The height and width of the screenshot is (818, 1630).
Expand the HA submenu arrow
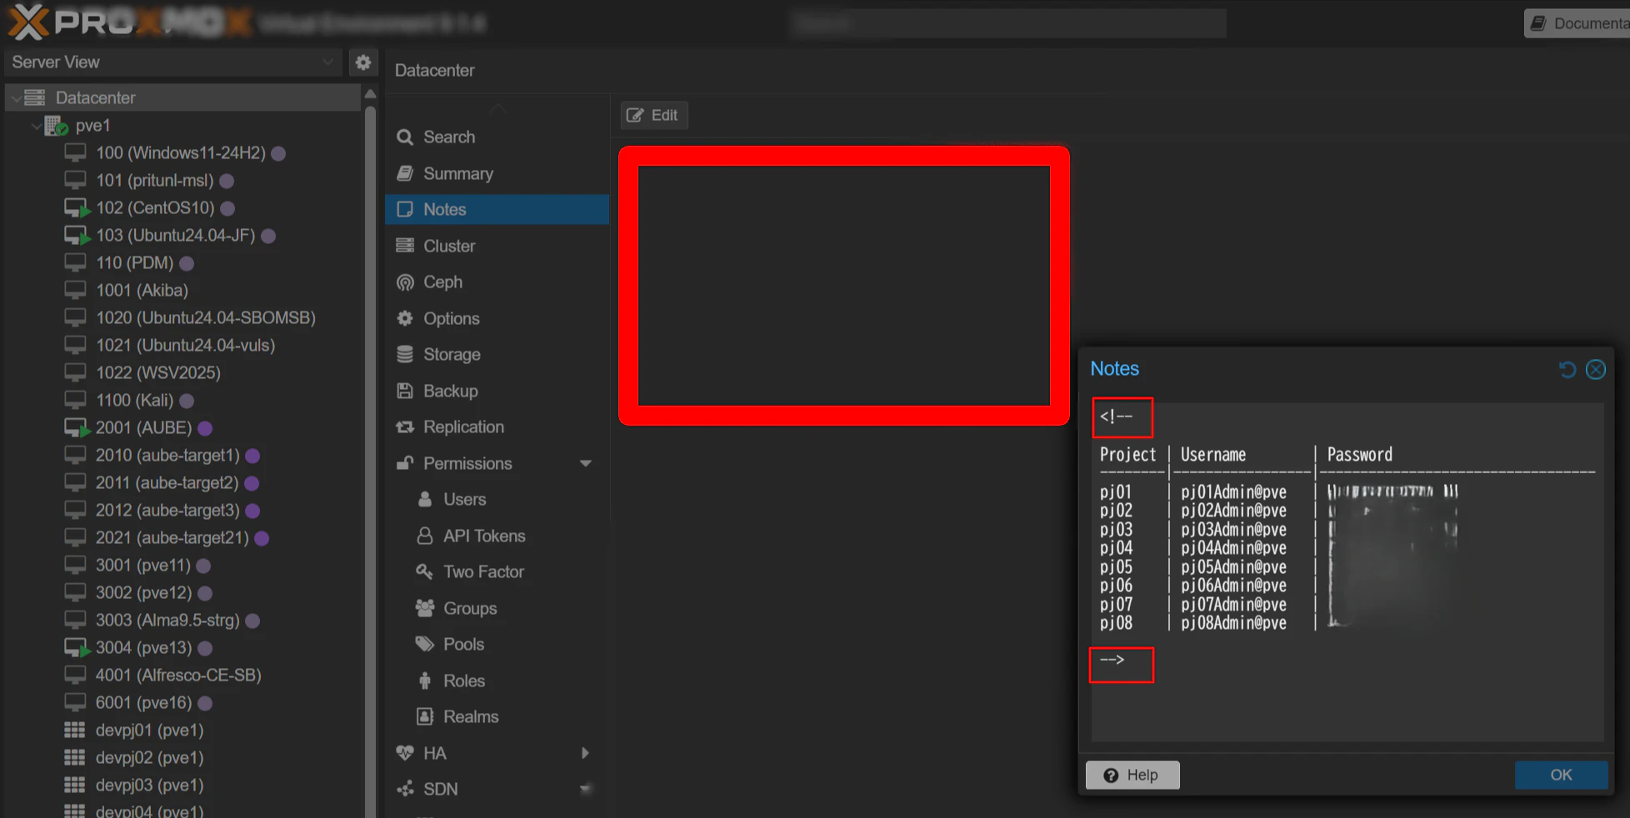(x=585, y=753)
